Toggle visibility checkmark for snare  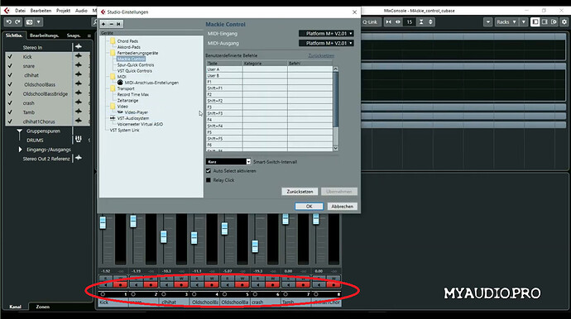click(x=10, y=66)
